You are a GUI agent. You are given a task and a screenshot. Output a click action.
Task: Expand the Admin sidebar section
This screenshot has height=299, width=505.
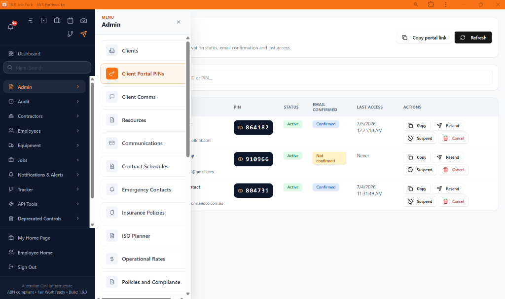click(x=44, y=87)
